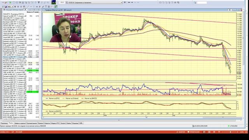This screenshot has height=140, width=249.
Task: Click the Время сервера status text
Action: (23, 126)
